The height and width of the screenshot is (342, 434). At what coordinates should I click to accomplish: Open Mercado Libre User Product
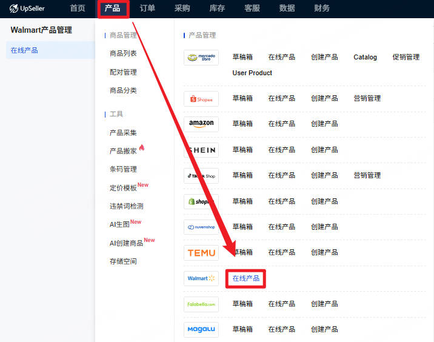coord(252,73)
